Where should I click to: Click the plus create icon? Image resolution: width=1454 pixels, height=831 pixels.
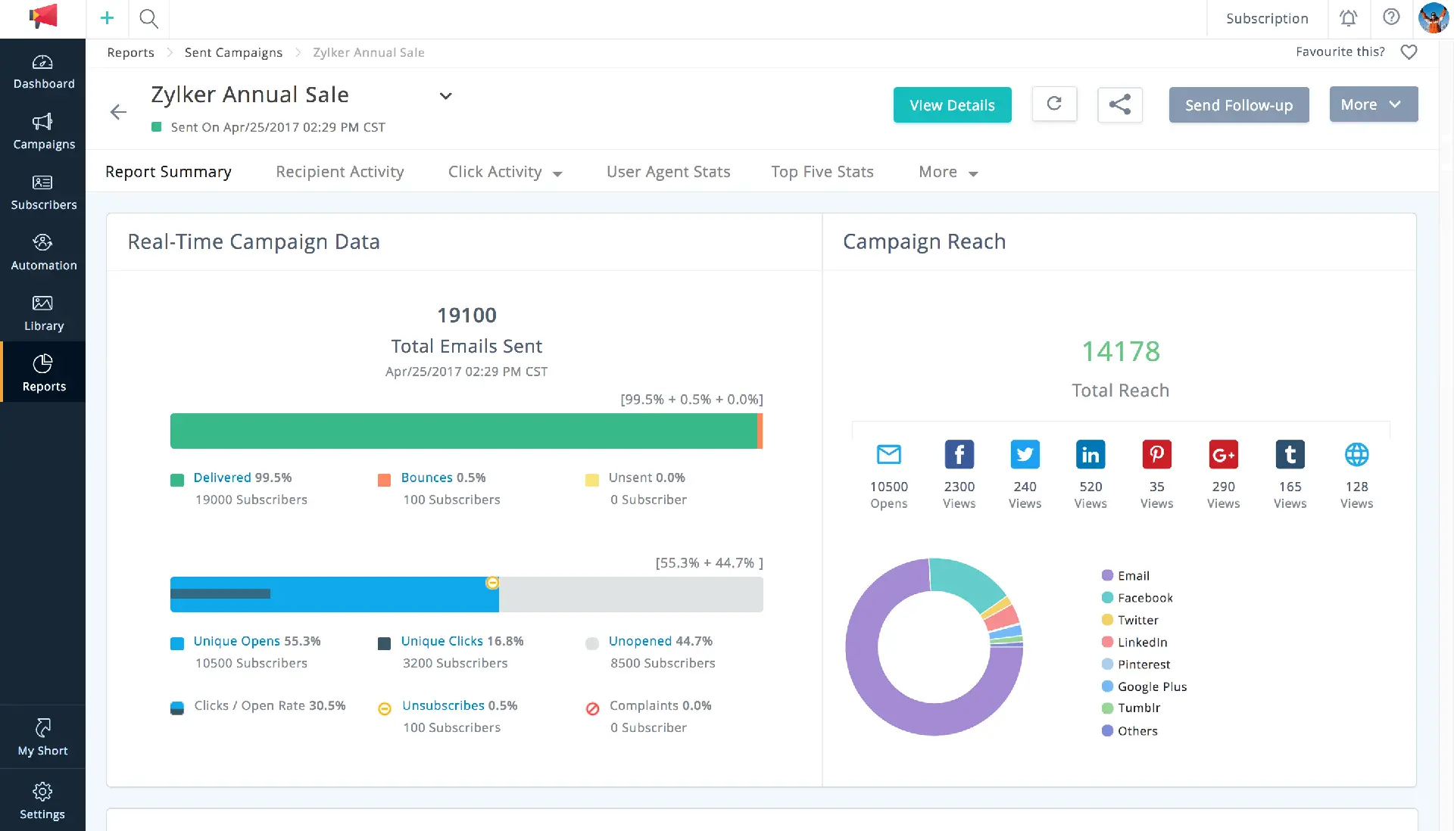[x=107, y=18]
